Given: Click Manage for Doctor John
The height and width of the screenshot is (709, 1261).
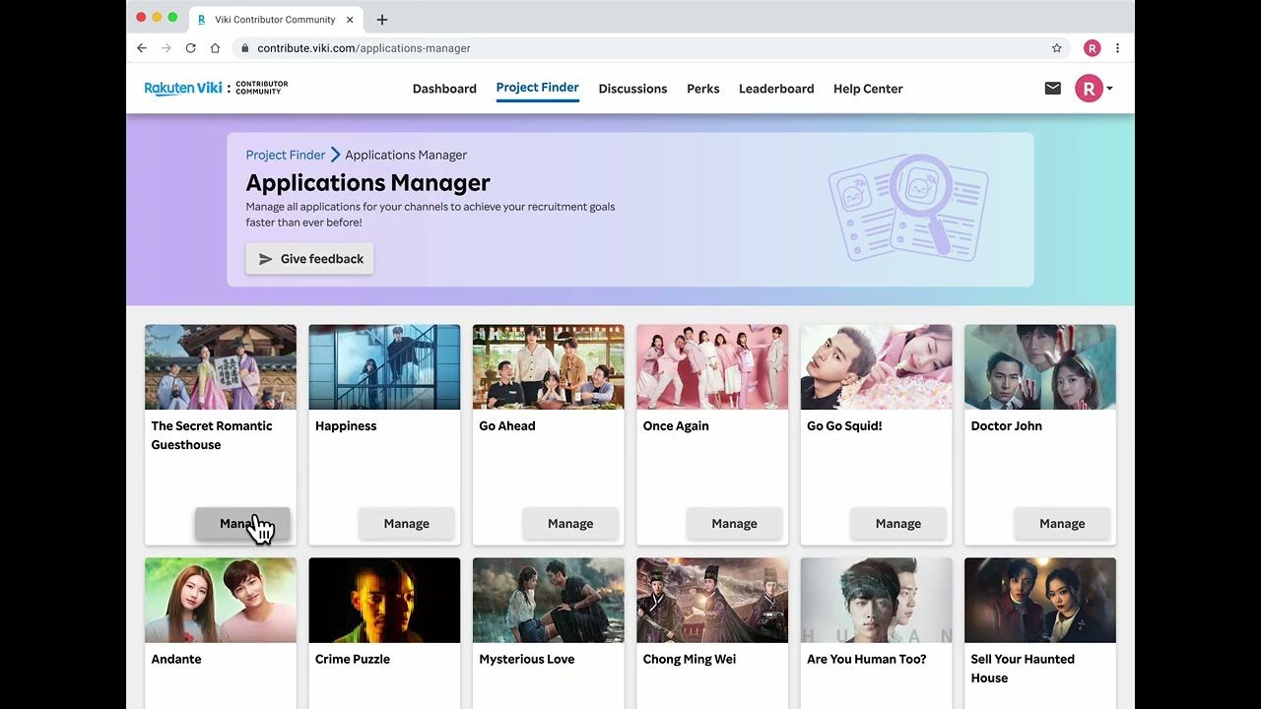Looking at the screenshot, I should click(x=1062, y=524).
